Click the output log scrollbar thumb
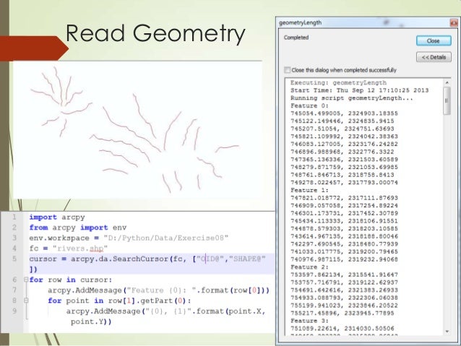The image size is (461, 346). [447, 100]
